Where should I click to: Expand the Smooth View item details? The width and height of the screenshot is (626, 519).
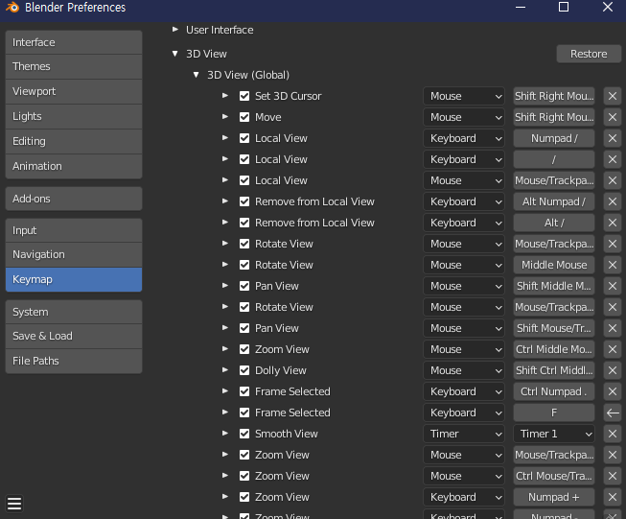(x=225, y=434)
